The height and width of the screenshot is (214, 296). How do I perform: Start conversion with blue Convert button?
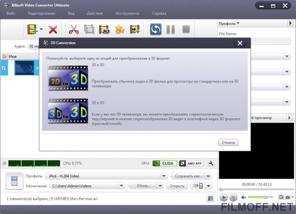click(155, 30)
